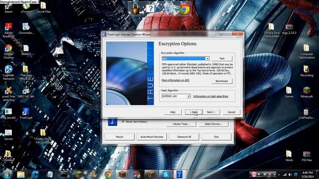
Task: Click Select Device in TrueCrypt window
Action: pos(213,124)
